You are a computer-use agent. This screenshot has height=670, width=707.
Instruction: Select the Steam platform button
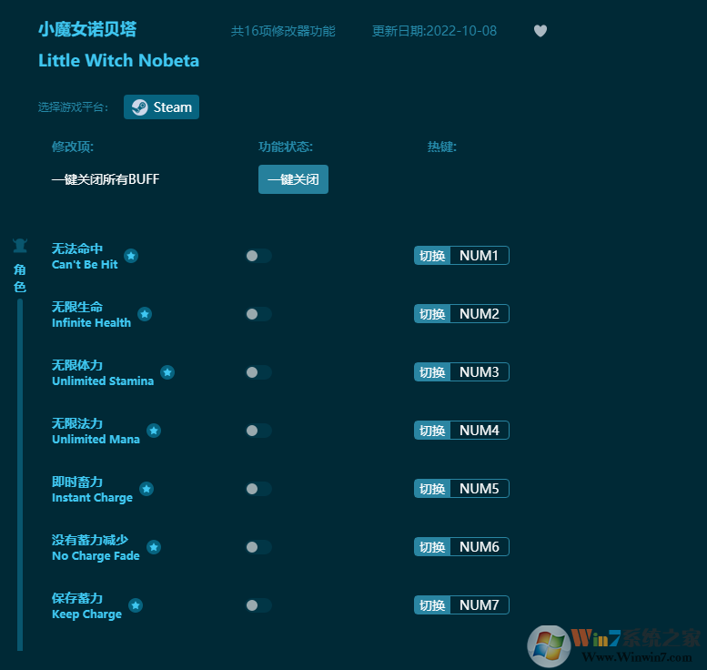coord(161,107)
